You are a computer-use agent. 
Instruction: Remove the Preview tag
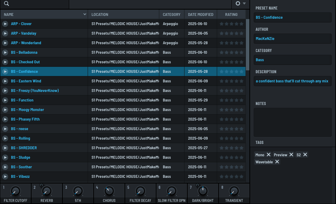[291, 155]
